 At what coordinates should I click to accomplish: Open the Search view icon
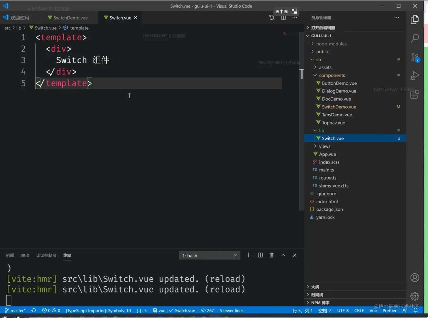click(x=415, y=38)
